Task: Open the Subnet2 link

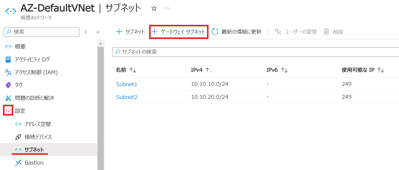Action: click(127, 97)
